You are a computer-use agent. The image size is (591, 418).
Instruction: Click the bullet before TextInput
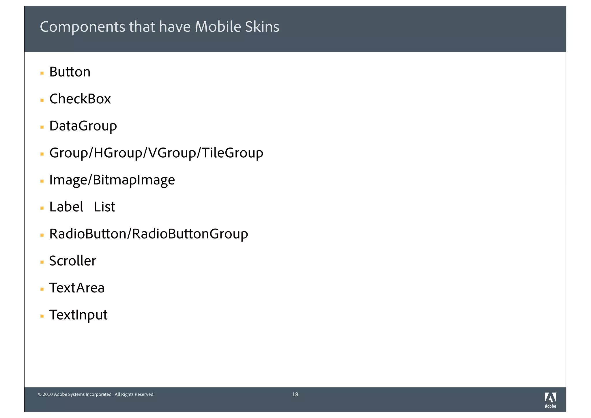click(42, 316)
